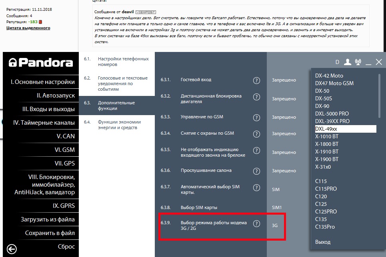This screenshot has height=257, width=386.
Task: Toggle Гостевой вход value Запрещено
Action: (x=284, y=80)
